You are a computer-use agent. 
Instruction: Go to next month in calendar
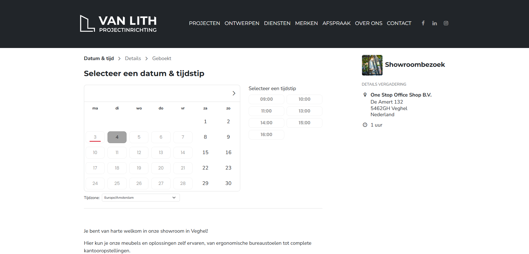click(x=234, y=93)
